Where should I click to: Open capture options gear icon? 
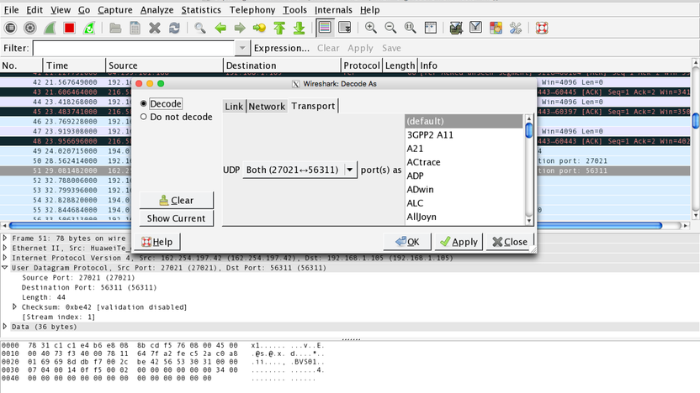[x=30, y=28]
